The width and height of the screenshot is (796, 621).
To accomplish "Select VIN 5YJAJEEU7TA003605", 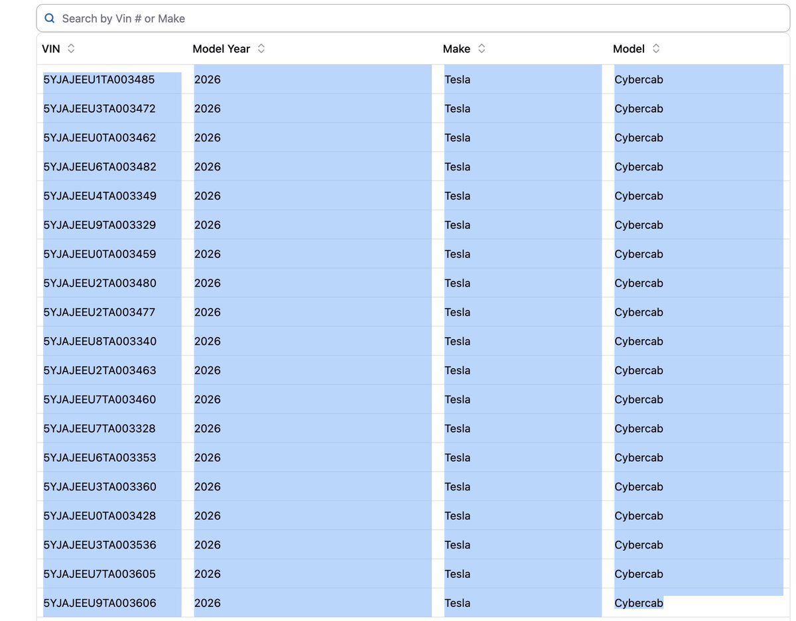I will click(x=99, y=575).
